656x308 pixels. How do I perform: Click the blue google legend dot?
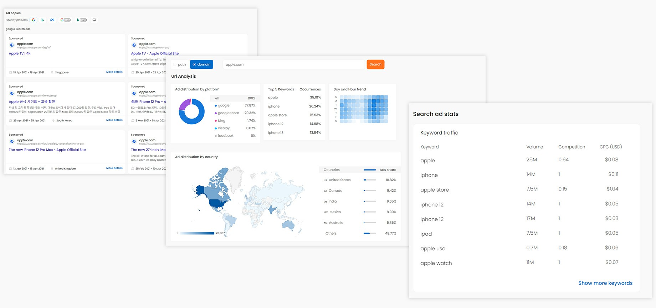pyautogui.click(x=216, y=106)
